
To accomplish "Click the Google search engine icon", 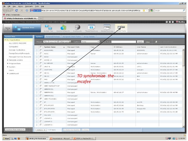I will [151, 10].
